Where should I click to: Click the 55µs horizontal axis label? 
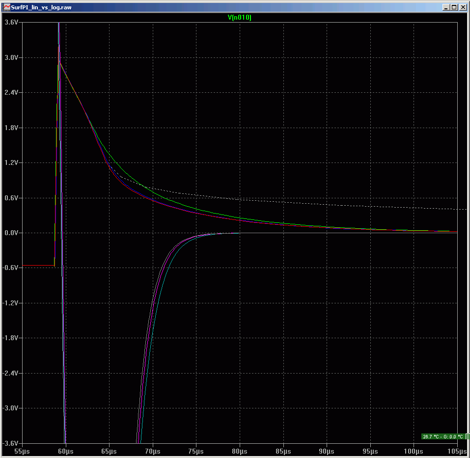tap(22, 451)
